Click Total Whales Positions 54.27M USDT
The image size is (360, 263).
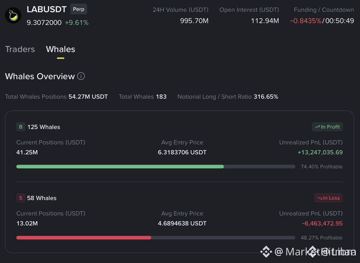coord(56,97)
